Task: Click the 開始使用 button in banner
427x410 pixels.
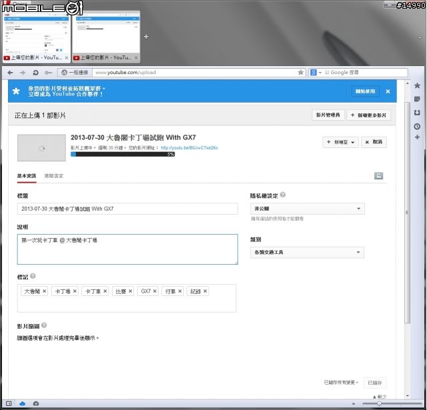Action: coord(365,91)
